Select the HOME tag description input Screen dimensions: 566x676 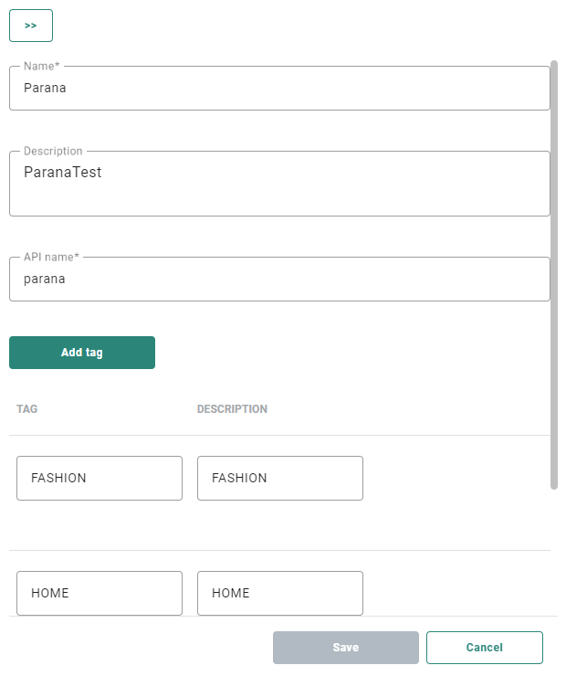point(280,593)
